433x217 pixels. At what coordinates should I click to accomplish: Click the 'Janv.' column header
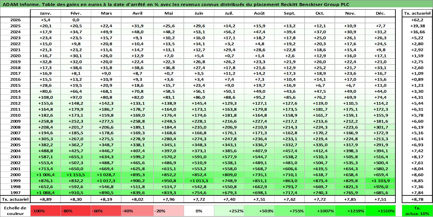coord(45,13)
